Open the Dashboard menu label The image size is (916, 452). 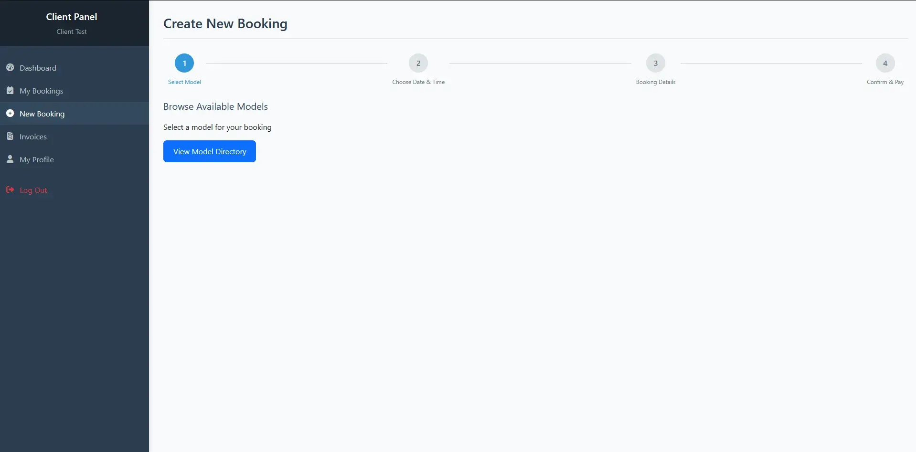(38, 68)
